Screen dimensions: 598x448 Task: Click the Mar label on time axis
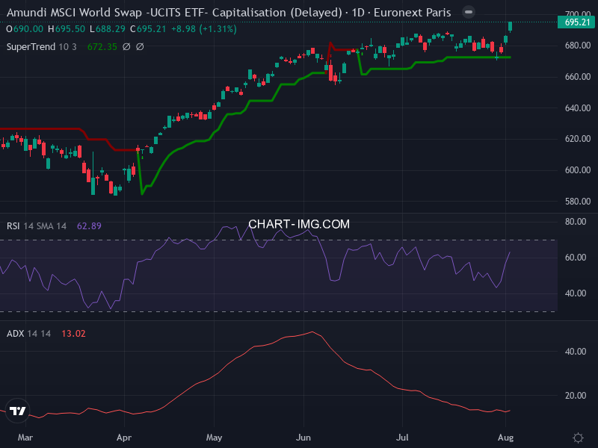pyautogui.click(x=25, y=438)
